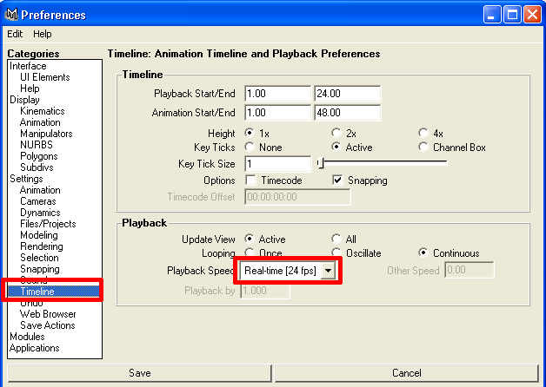Viewport: 546px width, 387px height.
Task: Select the Web Browser category
Action: (x=48, y=314)
